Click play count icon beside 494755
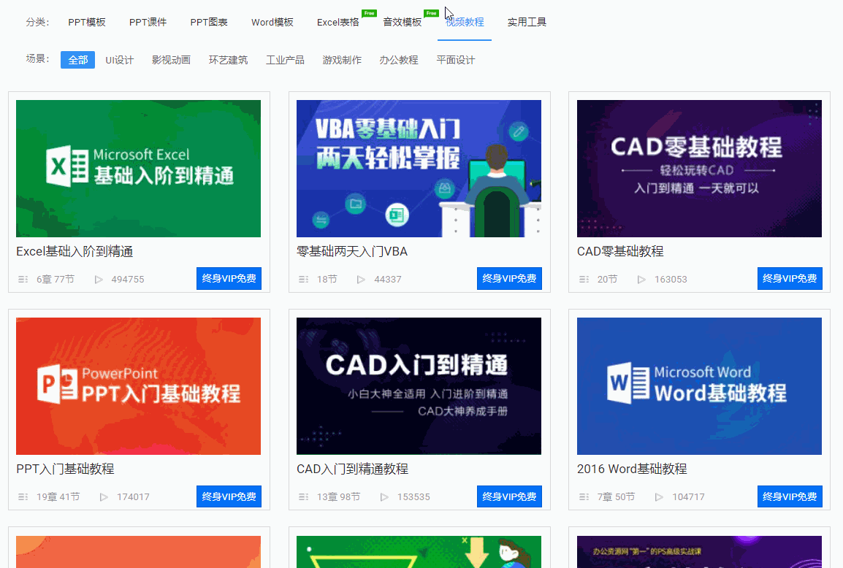 pyautogui.click(x=99, y=280)
